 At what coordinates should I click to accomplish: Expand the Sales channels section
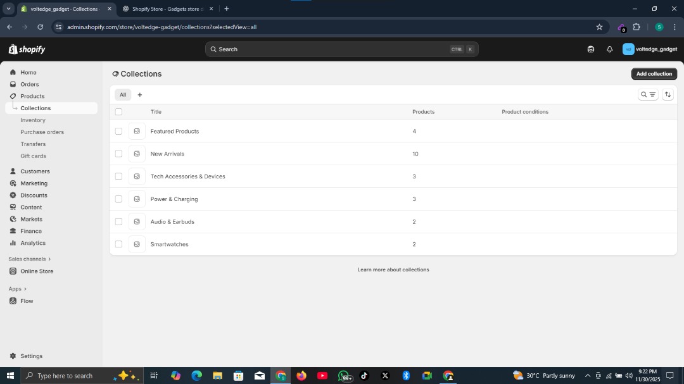[28, 258]
